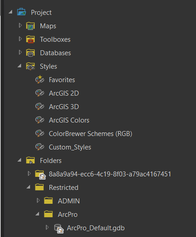Select the Databases label

tap(56, 53)
